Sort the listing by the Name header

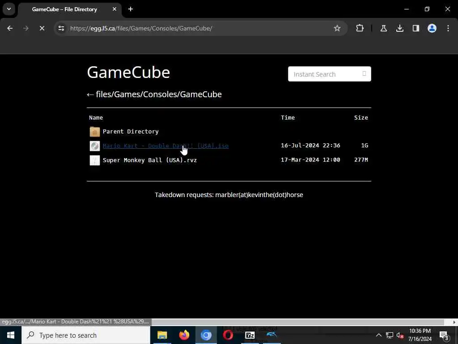tap(96, 118)
